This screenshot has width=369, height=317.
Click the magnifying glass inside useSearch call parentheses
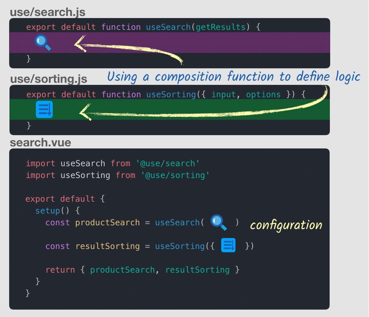point(218,222)
